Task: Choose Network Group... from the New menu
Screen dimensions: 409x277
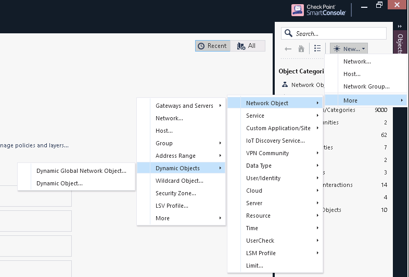Action: pos(365,86)
